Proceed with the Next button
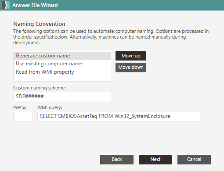Viewport: 224px width, 171px height. pos(155,160)
